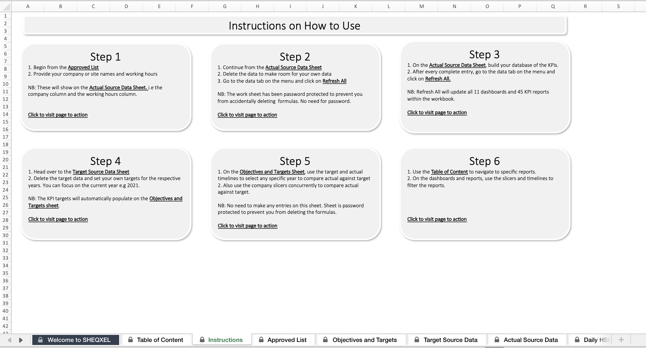Click Step 6 'Click to visit page to action'
The width and height of the screenshot is (646, 348).
(x=437, y=219)
